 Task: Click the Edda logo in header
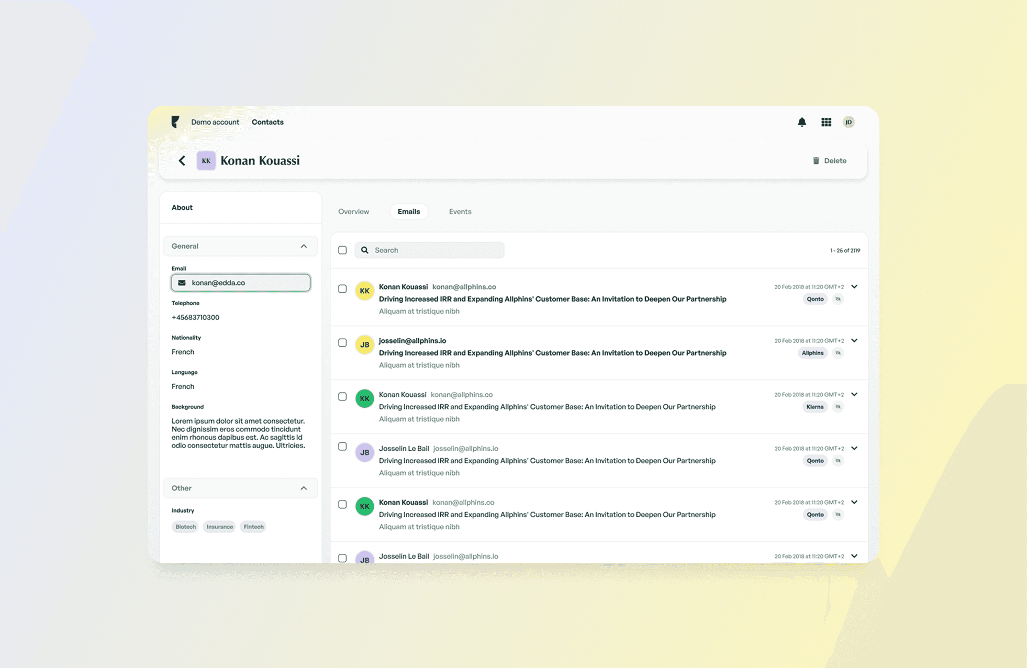tap(175, 122)
